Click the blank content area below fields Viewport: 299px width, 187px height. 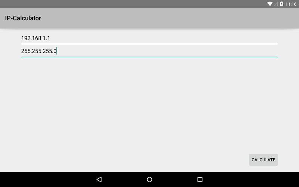pyautogui.click(x=133, y=105)
